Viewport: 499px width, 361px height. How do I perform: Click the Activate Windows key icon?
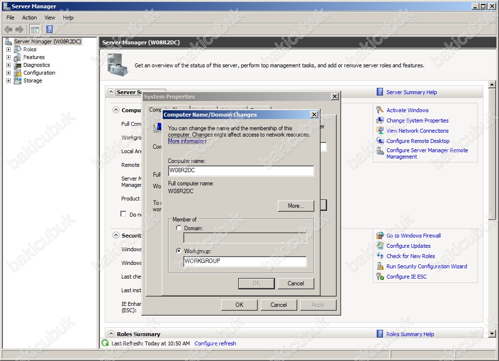[380, 110]
